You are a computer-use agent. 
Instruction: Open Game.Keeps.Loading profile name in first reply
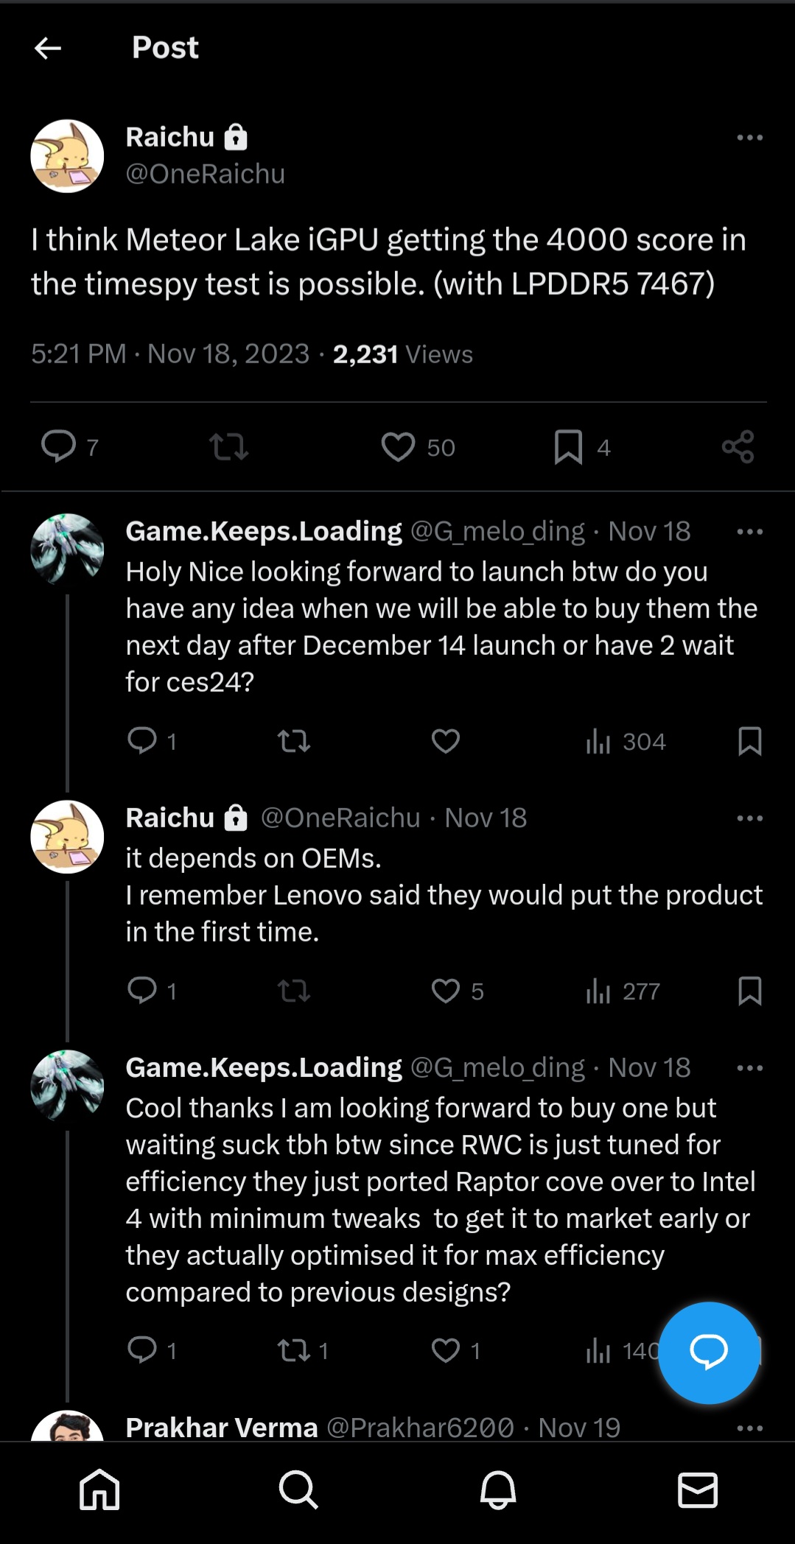(x=264, y=531)
